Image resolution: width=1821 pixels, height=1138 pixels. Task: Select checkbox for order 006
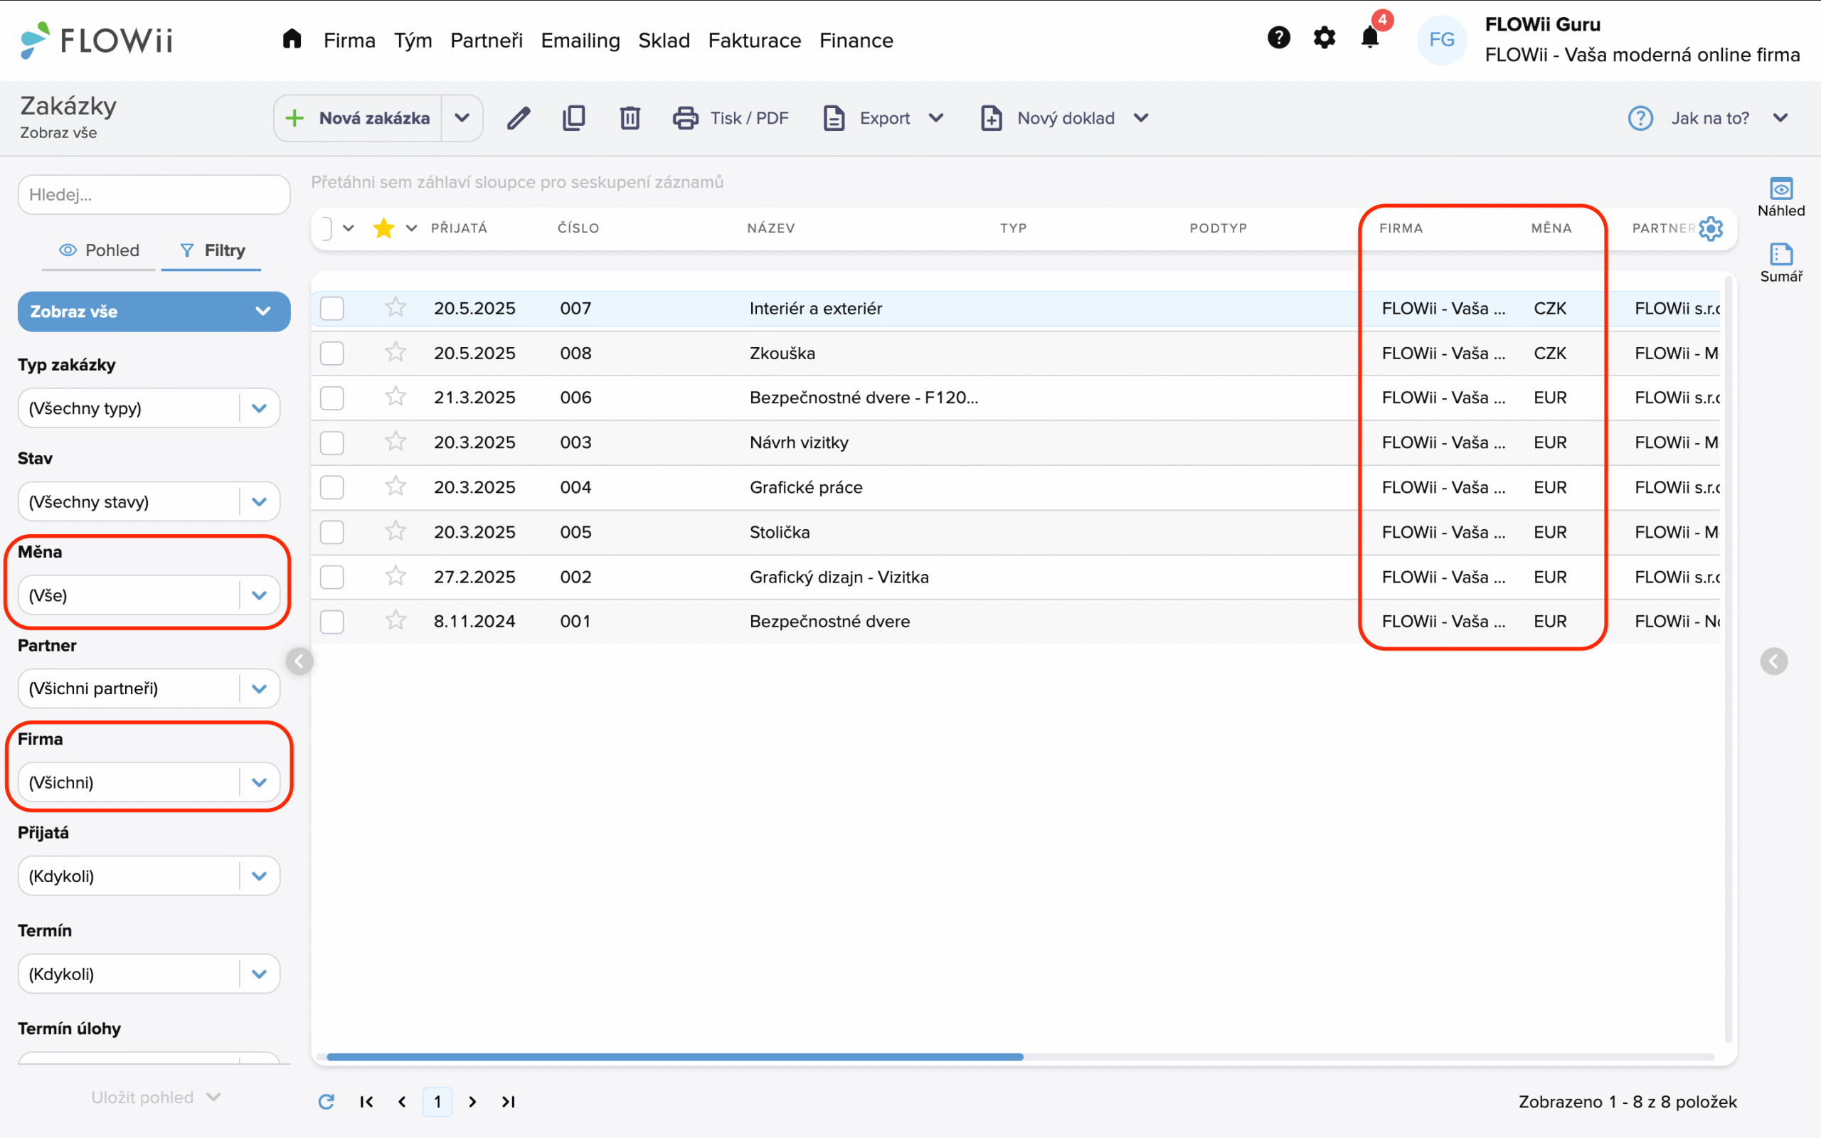(x=332, y=398)
